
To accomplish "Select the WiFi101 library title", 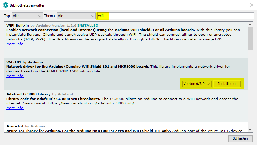I will (13, 62).
